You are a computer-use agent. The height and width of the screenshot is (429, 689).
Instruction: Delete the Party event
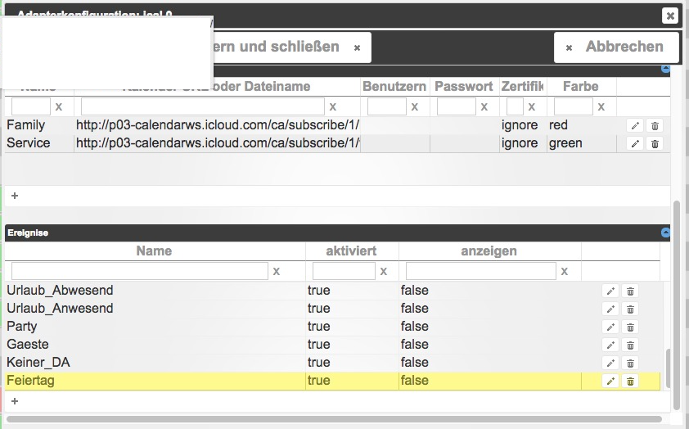(x=630, y=327)
